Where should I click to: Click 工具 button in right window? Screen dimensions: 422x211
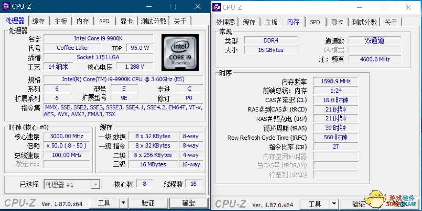(x=315, y=204)
